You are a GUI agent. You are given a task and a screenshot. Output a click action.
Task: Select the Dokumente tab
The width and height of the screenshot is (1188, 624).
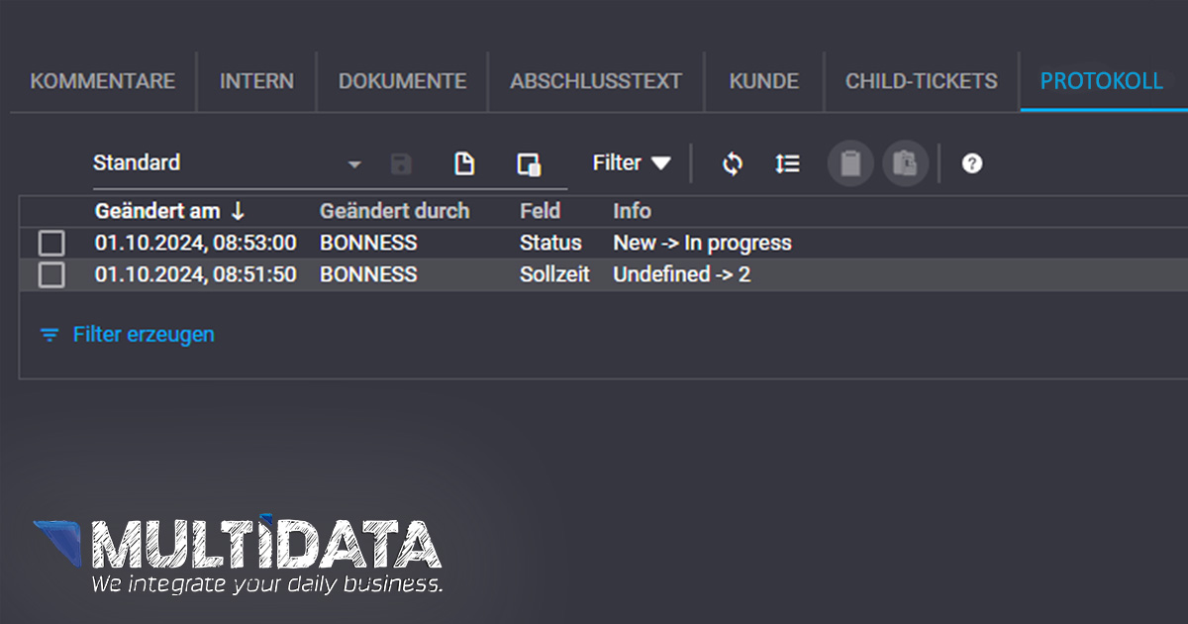pos(402,81)
